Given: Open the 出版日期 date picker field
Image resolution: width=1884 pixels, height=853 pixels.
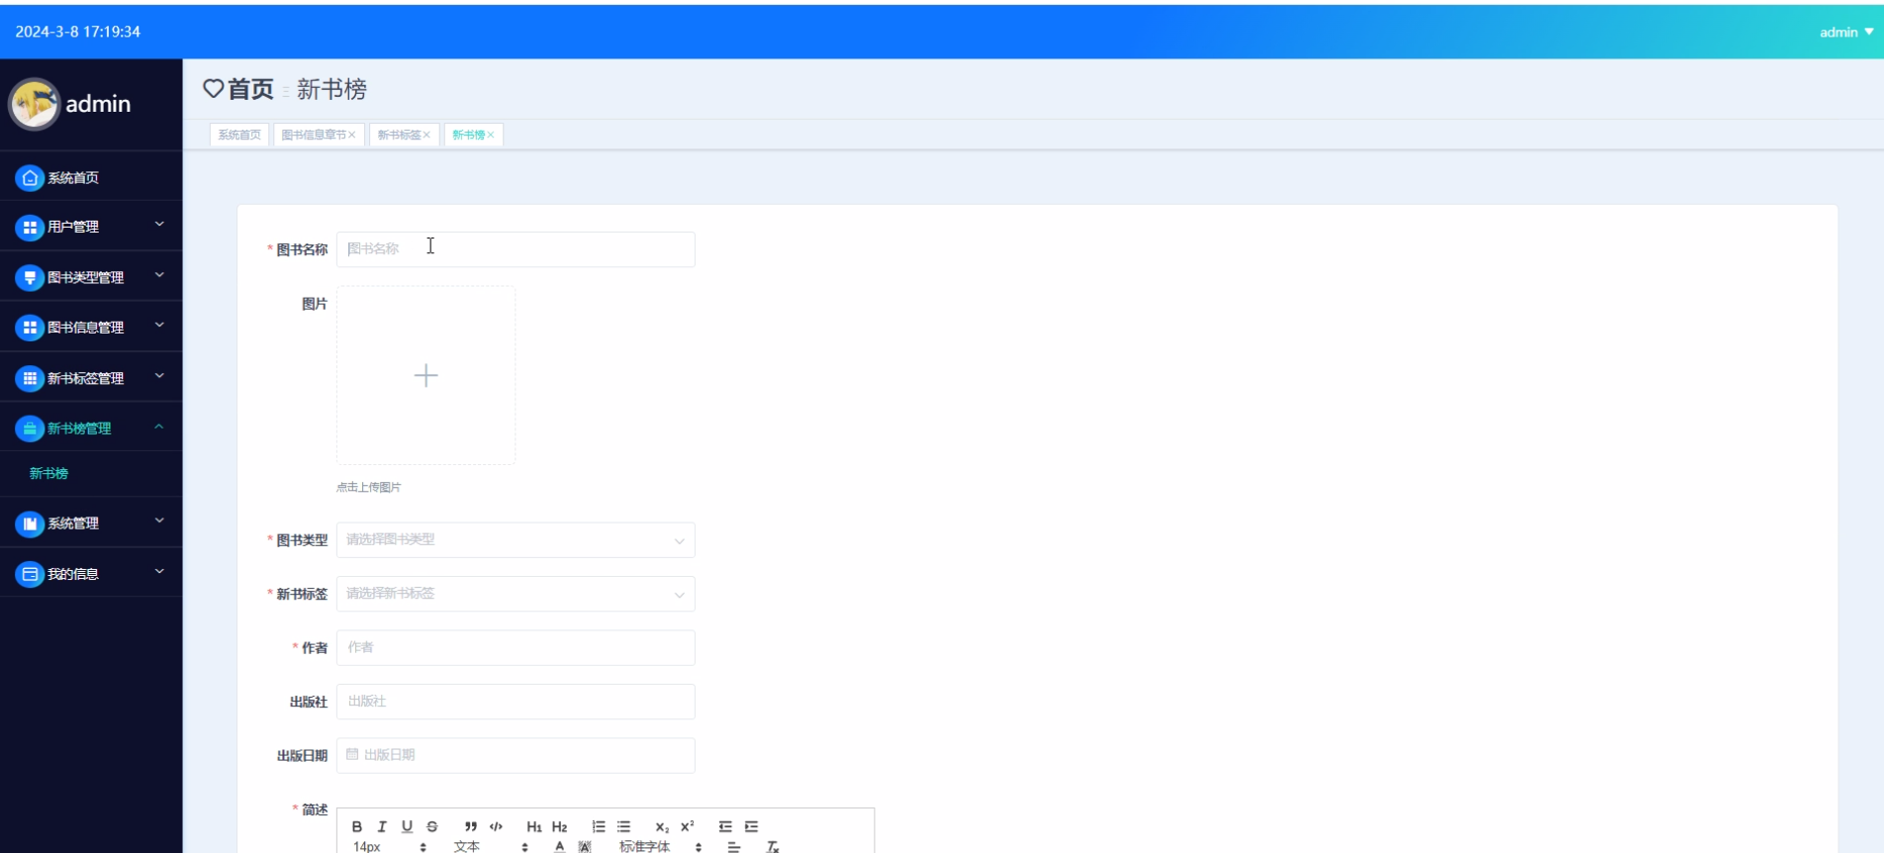Looking at the screenshot, I should [516, 756].
